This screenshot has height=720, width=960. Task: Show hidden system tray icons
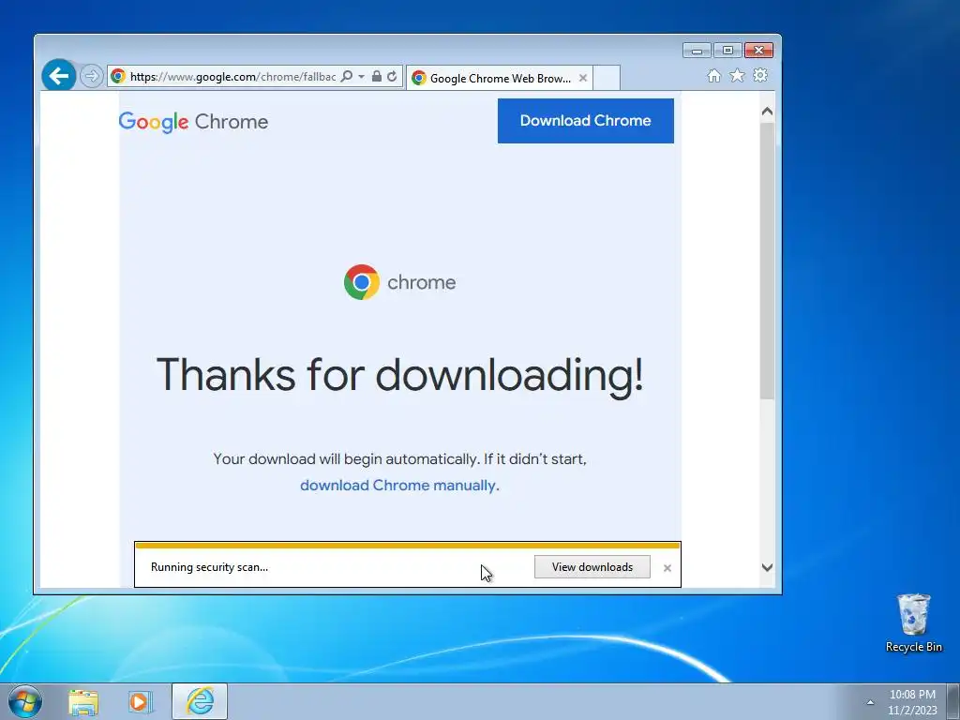[870, 702]
